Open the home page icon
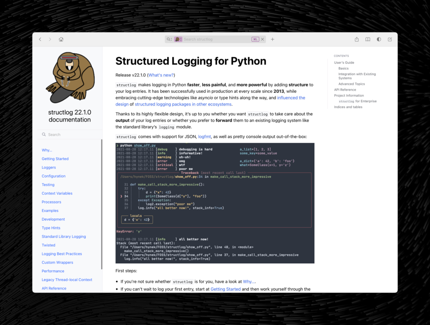The image size is (430, 325). pyautogui.click(x=61, y=39)
